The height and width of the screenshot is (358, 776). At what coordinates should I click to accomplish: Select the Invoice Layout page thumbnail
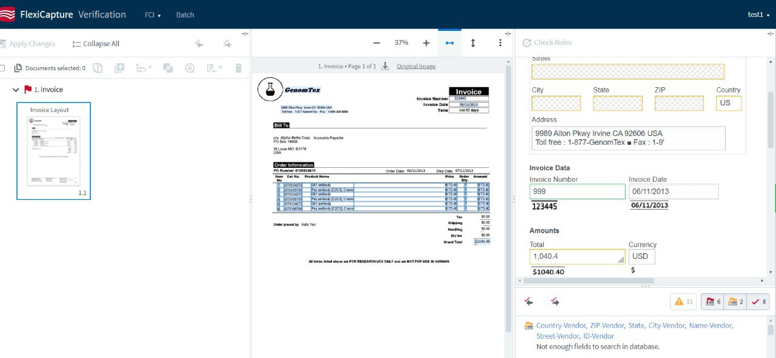pos(53,151)
